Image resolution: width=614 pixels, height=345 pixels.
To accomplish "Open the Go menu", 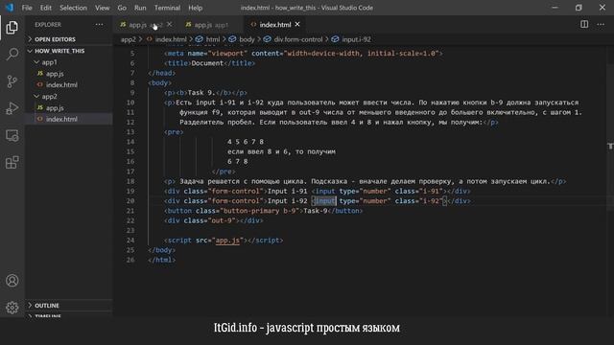I will [x=122, y=8].
